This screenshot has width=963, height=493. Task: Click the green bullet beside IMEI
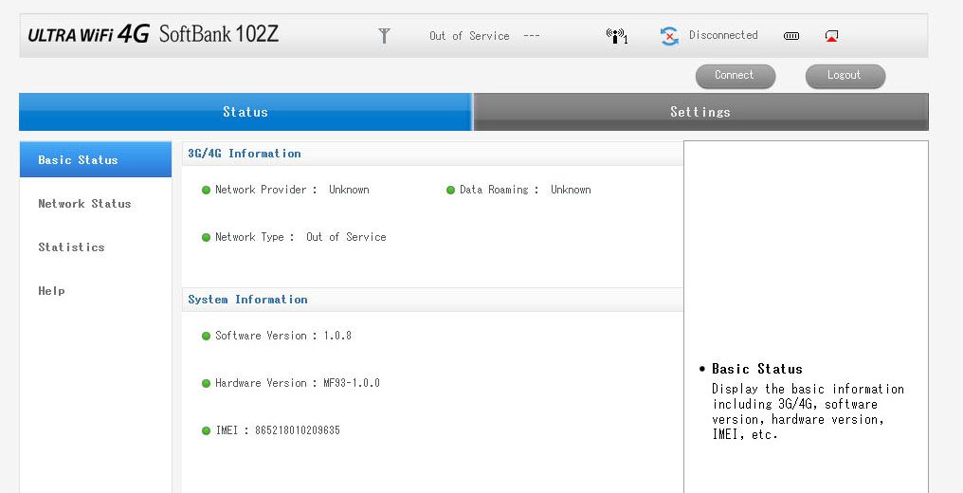pyautogui.click(x=206, y=431)
